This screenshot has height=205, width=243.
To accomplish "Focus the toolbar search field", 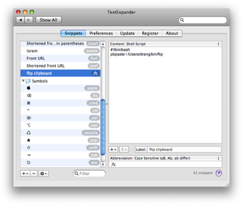I will pos(202,20).
